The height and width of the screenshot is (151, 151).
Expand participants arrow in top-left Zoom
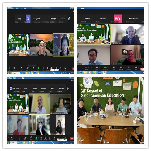coord(30,68)
